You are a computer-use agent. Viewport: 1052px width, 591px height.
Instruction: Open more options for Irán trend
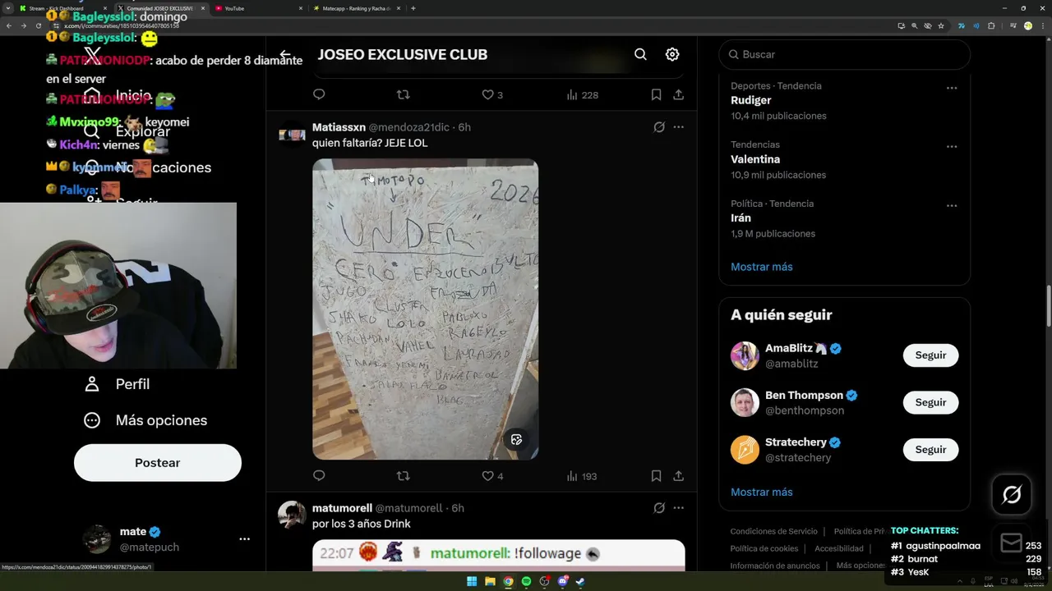tap(951, 206)
